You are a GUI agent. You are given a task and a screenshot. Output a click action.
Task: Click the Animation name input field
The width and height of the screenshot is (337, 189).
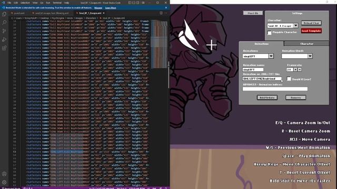[253, 70]
